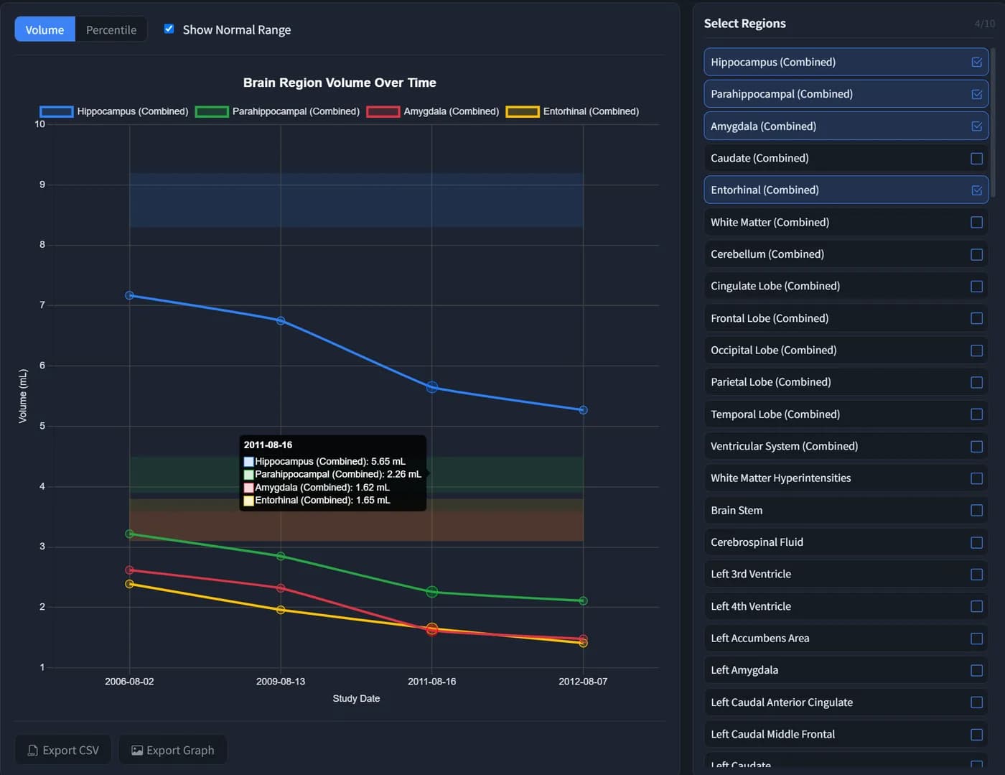1005x775 pixels.
Task: Click the Hippocampus data point at 2009-08-13
Action: click(281, 321)
